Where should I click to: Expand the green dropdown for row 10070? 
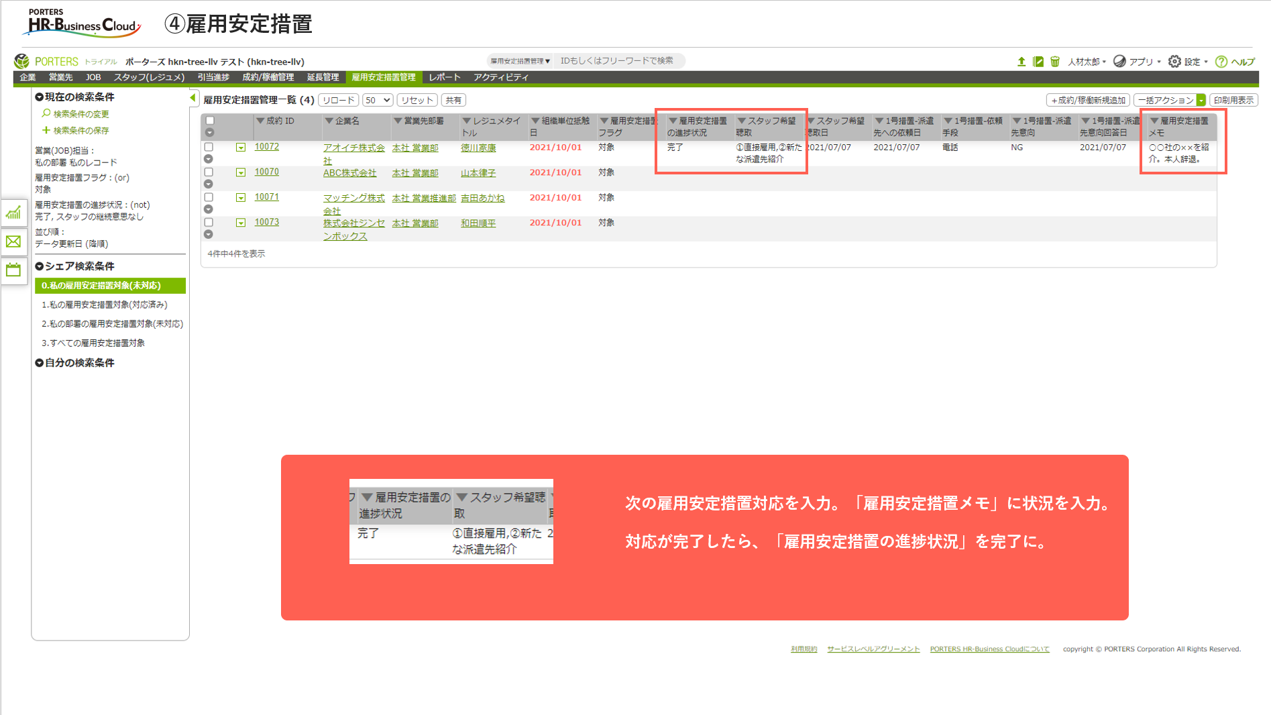[240, 172]
